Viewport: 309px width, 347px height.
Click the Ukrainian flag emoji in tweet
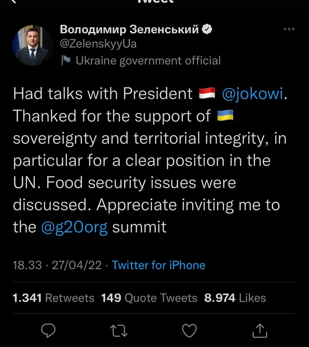coord(225,116)
